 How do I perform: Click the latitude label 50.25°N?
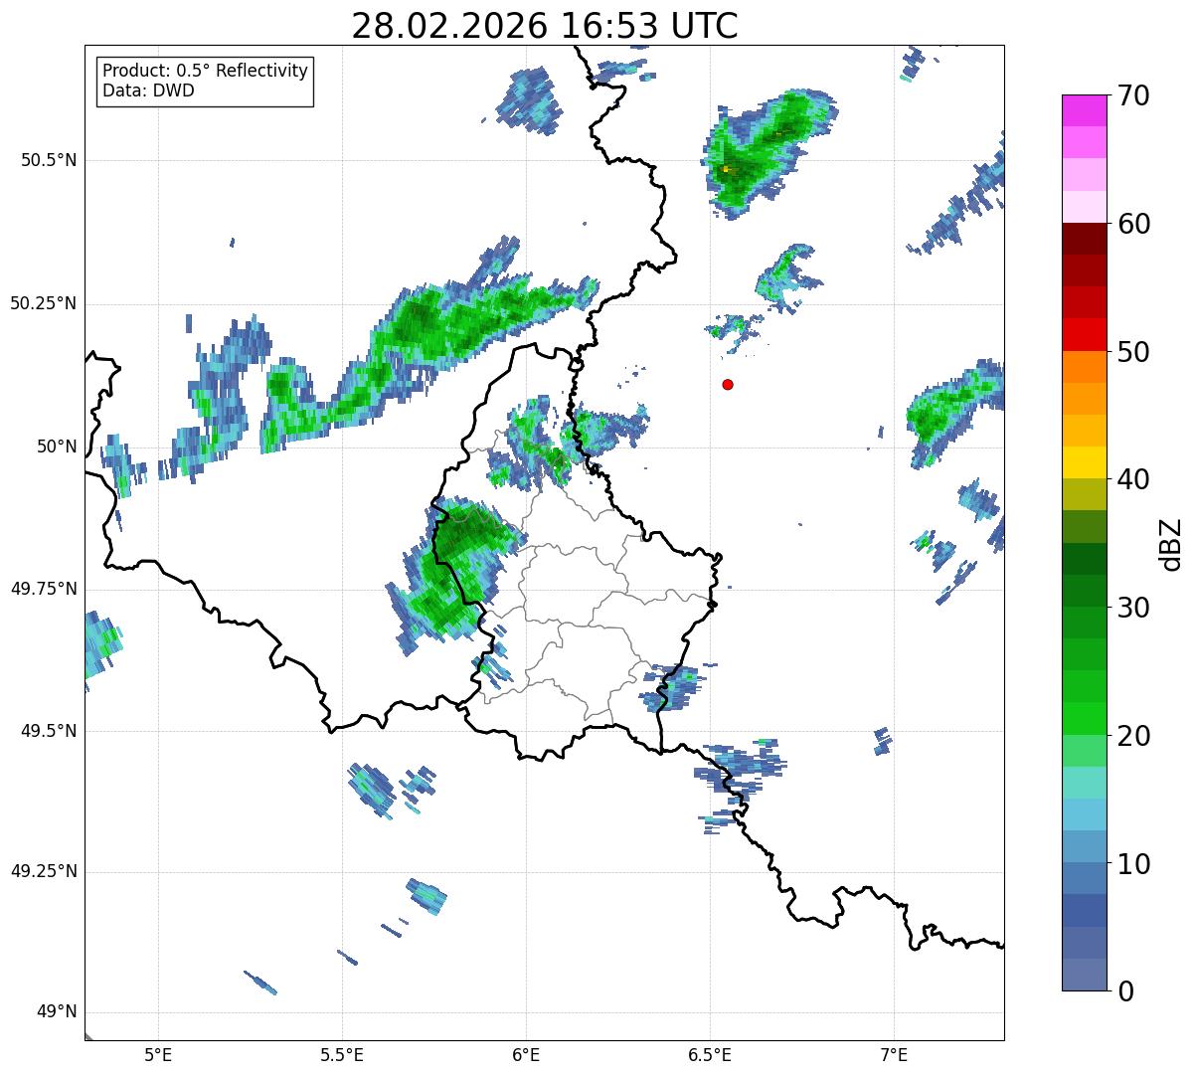44,303
